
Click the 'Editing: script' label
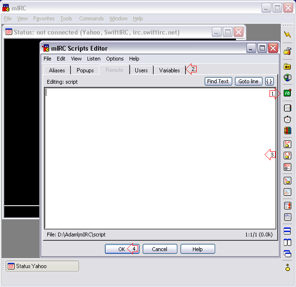point(62,82)
